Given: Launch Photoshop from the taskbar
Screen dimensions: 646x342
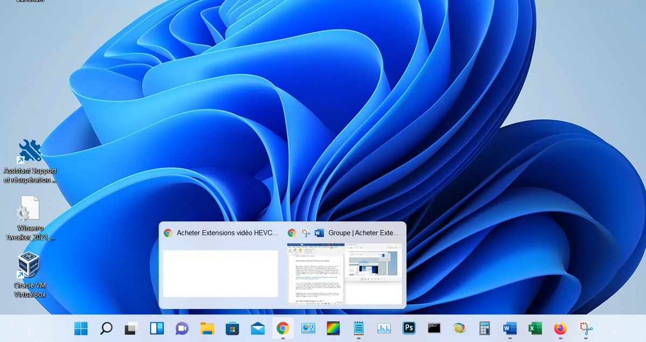Looking at the screenshot, I should coord(409,328).
